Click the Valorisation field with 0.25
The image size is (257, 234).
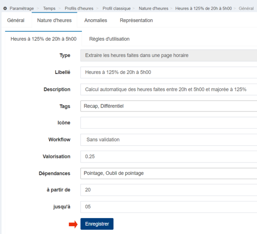(169, 156)
